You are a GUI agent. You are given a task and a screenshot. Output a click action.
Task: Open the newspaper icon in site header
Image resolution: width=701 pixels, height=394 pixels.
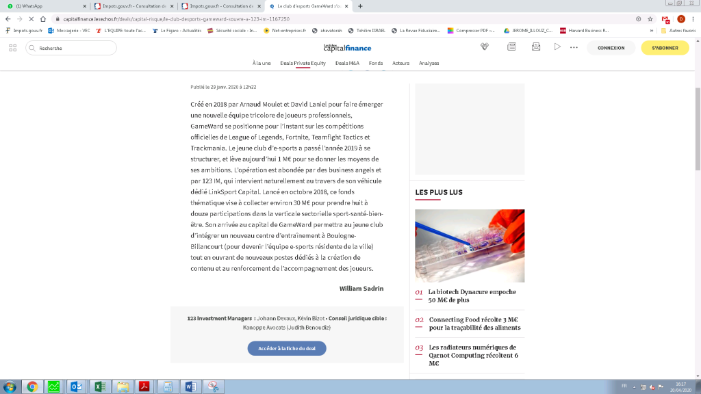click(511, 47)
